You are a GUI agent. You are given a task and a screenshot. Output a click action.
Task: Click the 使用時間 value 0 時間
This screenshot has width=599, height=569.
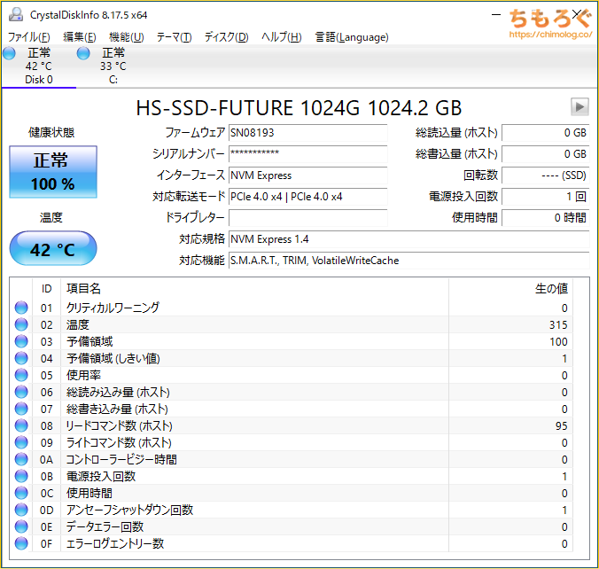click(546, 218)
